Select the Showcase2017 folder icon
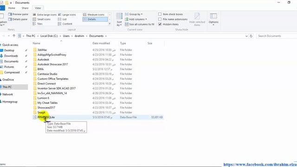The image size is (297, 167). pos(35,108)
